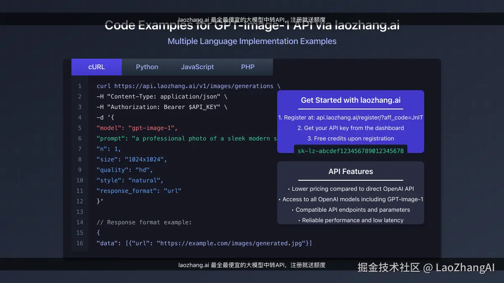Click the Free credits upon registration text
The width and height of the screenshot is (504, 283).
tap(350, 138)
